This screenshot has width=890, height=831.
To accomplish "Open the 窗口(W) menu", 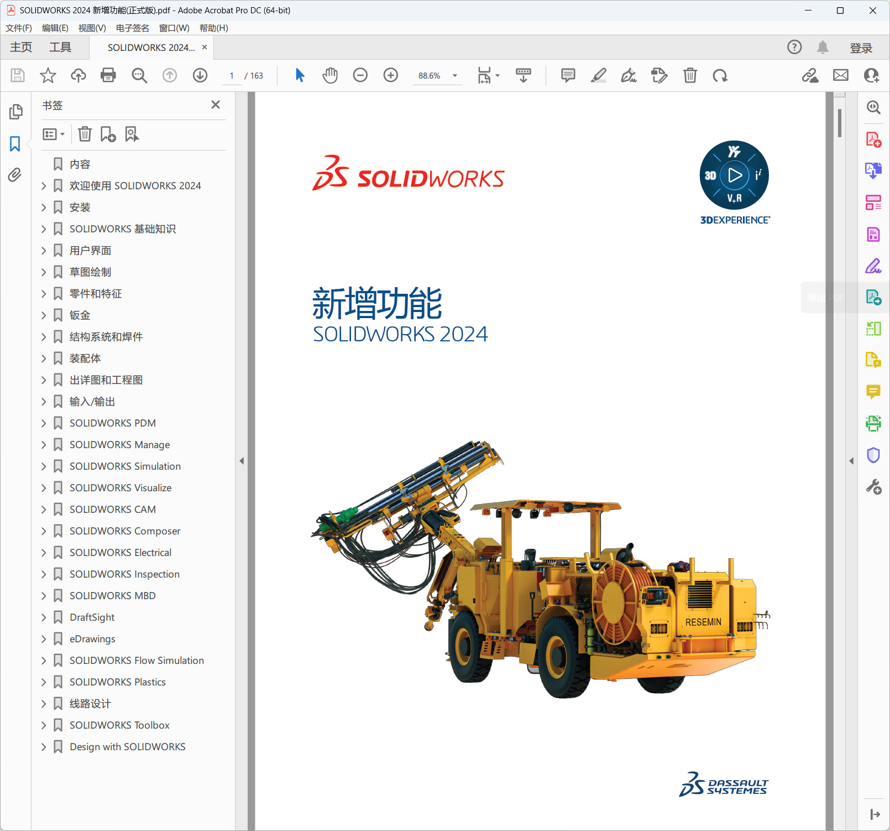I will [174, 28].
